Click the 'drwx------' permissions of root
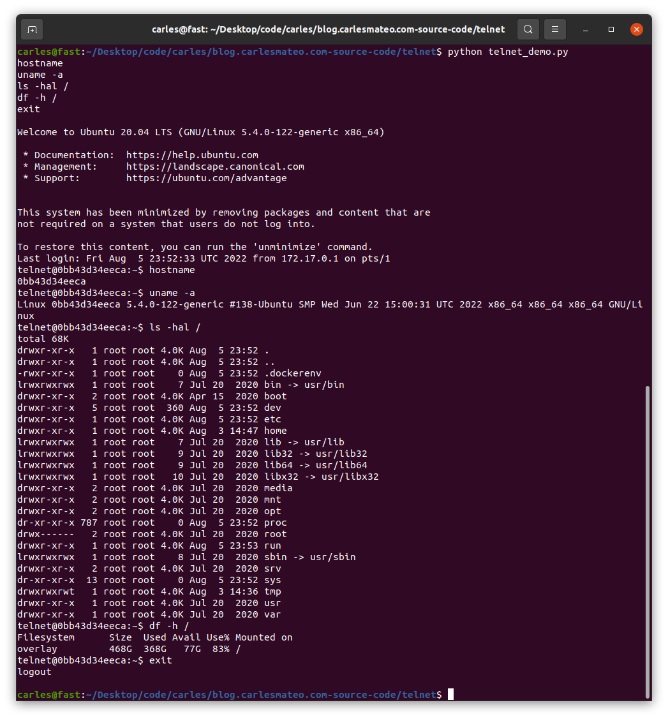Screen dimensions: 668x719 tap(46, 534)
